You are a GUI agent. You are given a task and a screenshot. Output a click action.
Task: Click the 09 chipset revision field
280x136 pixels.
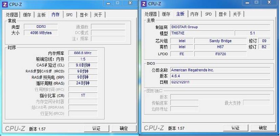(264, 41)
